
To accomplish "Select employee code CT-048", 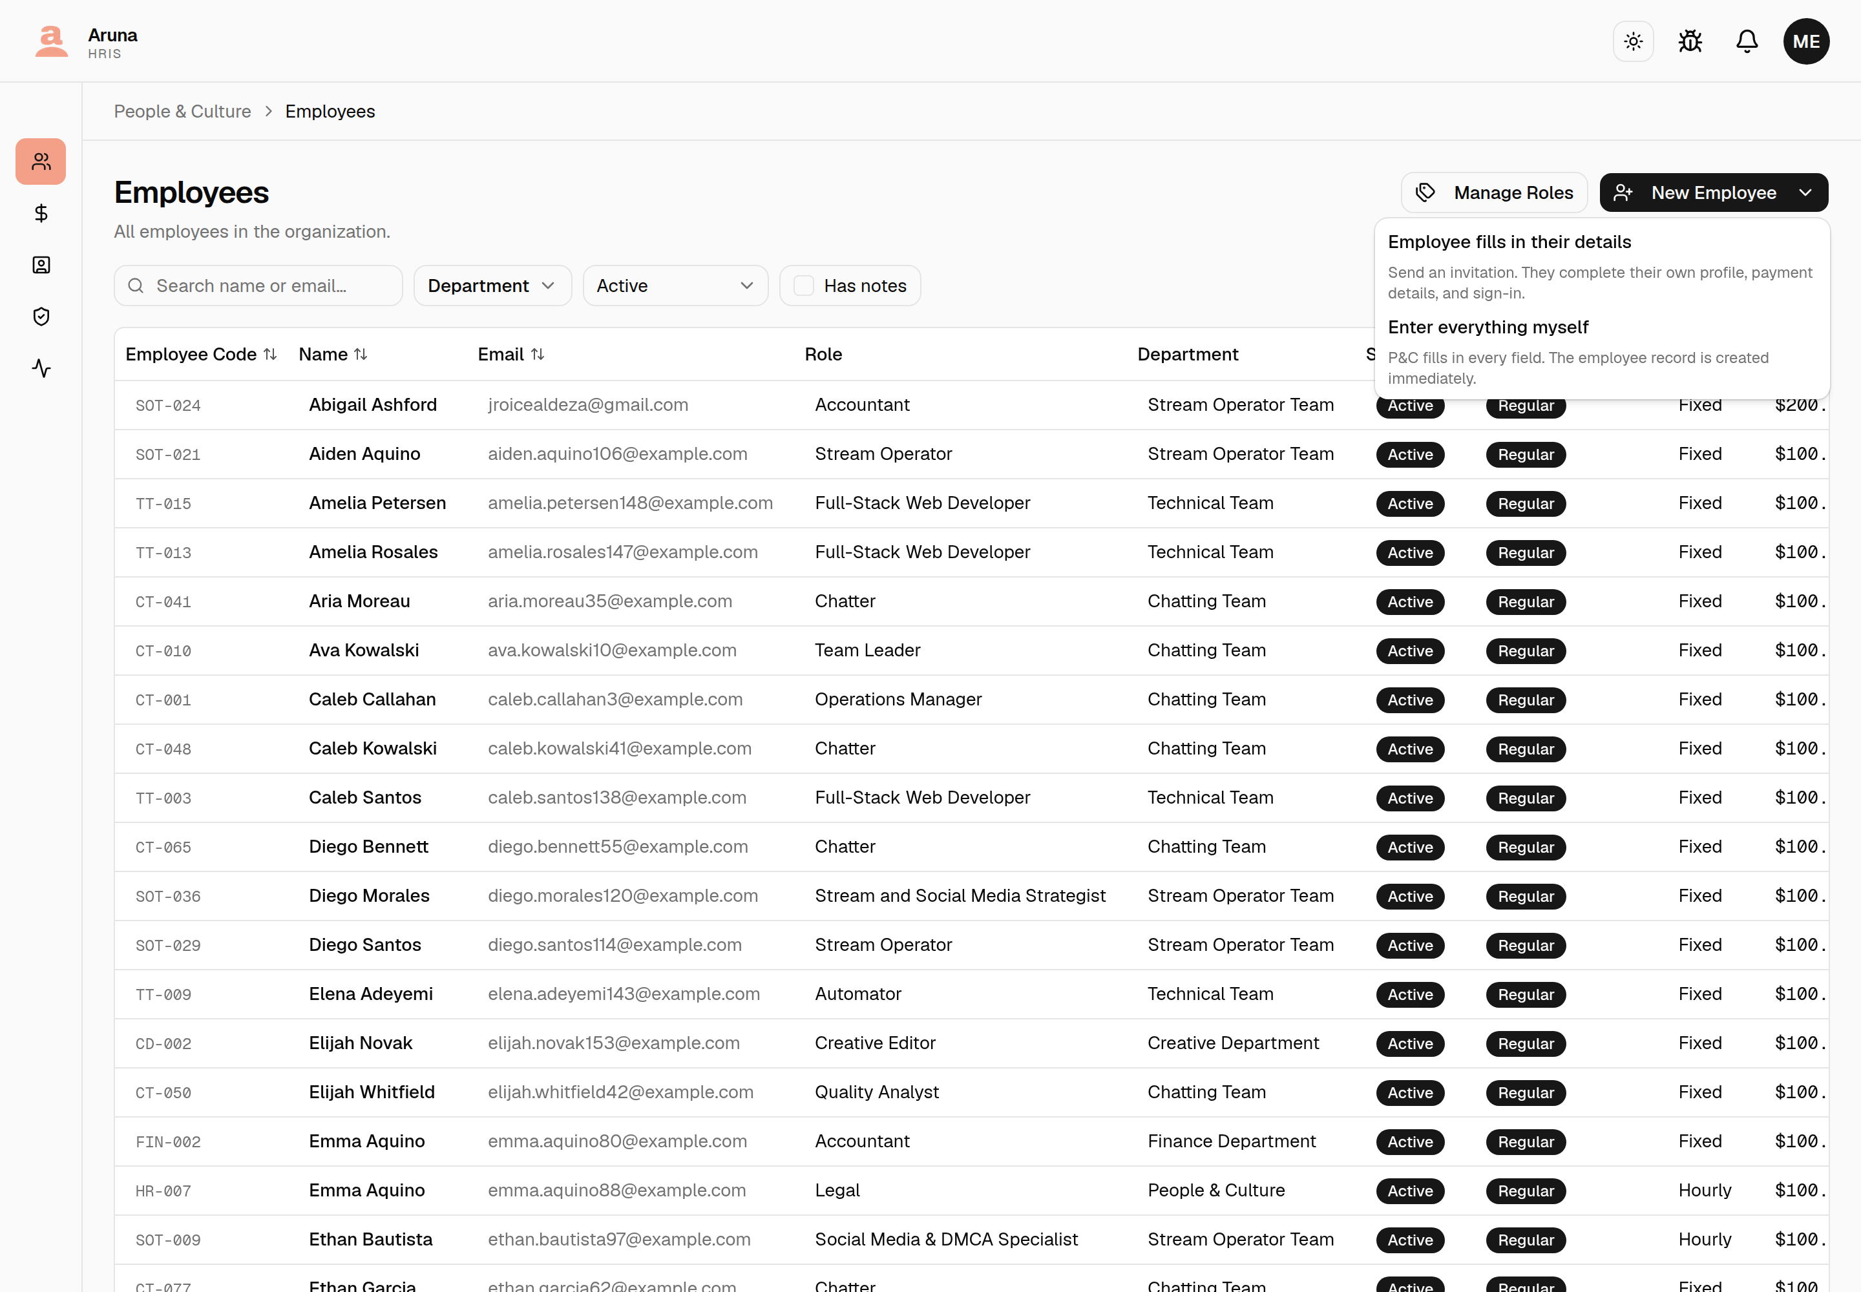I will tap(163, 749).
